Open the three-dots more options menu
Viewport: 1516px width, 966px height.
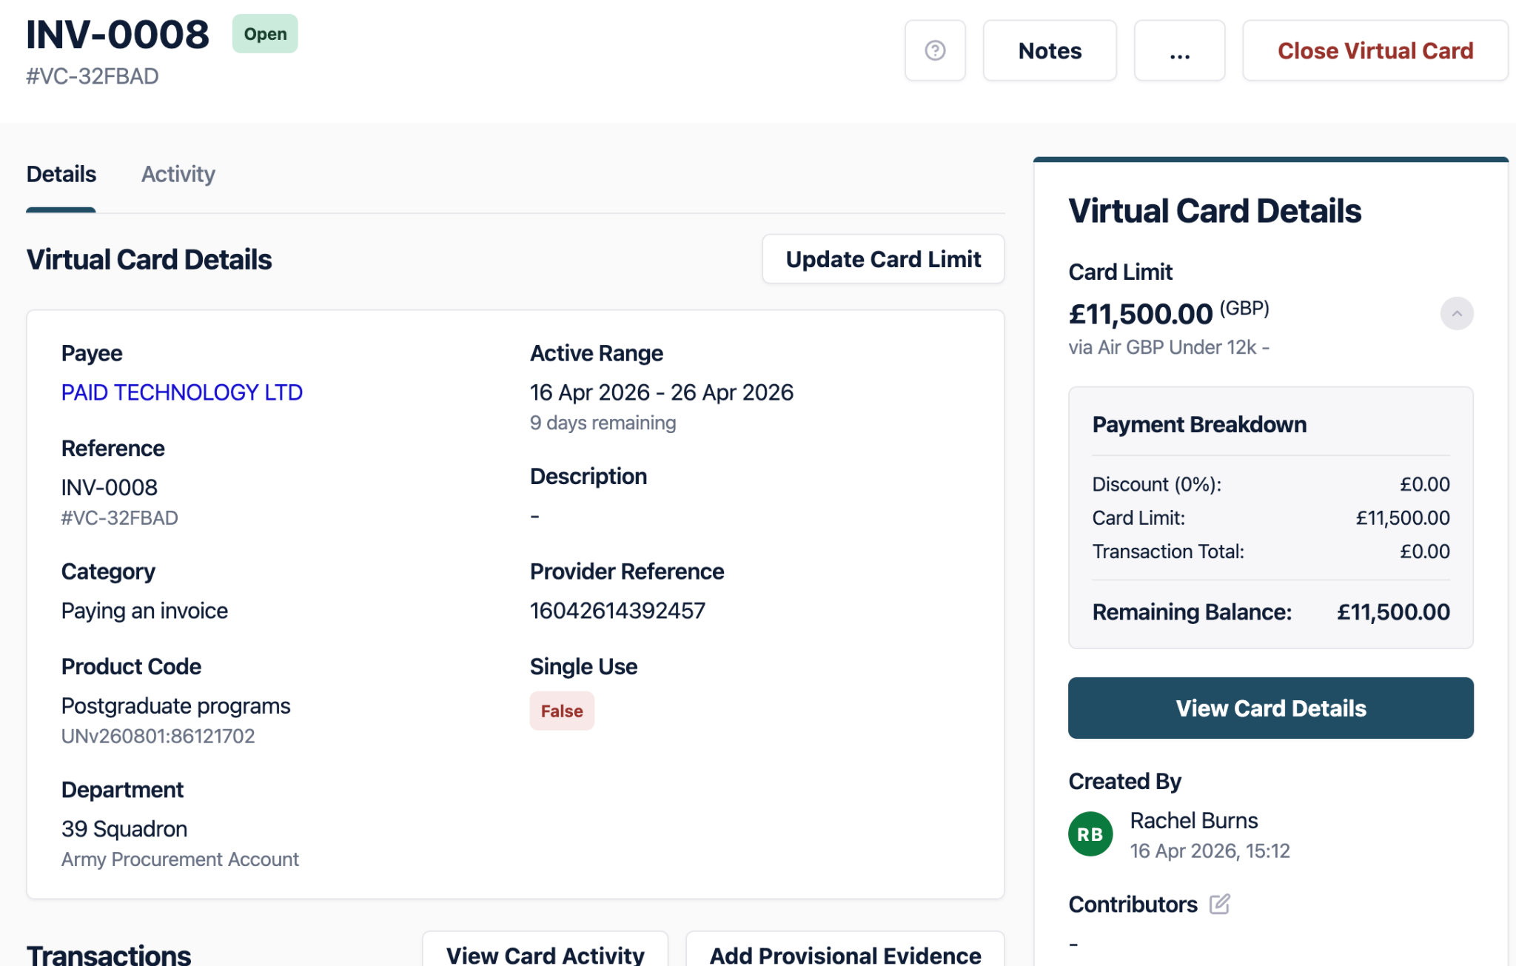(1179, 50)
